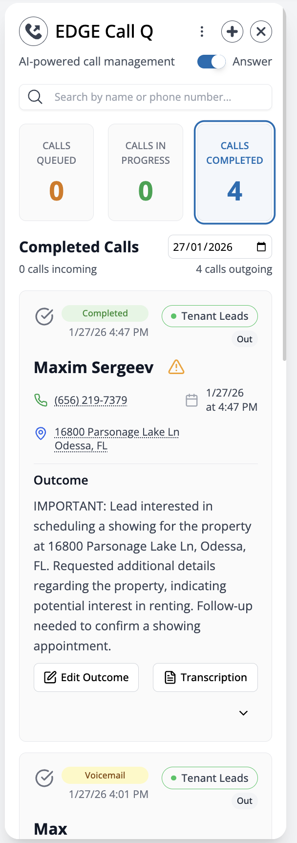Click the EDGE Call Q phone logo icon
297x843 pixels.
tap(34, 32)
